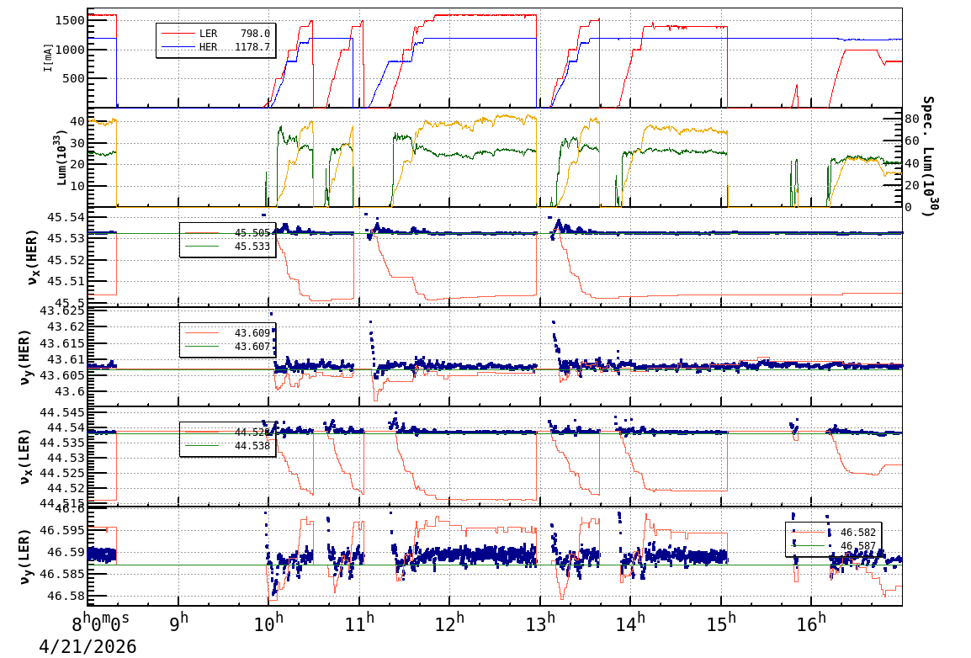Select the νx(LER) axis label

point(24,456)
